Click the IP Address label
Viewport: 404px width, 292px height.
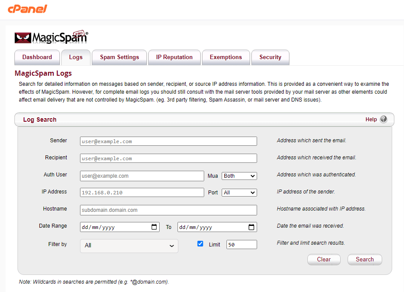(x=54, y=192)
